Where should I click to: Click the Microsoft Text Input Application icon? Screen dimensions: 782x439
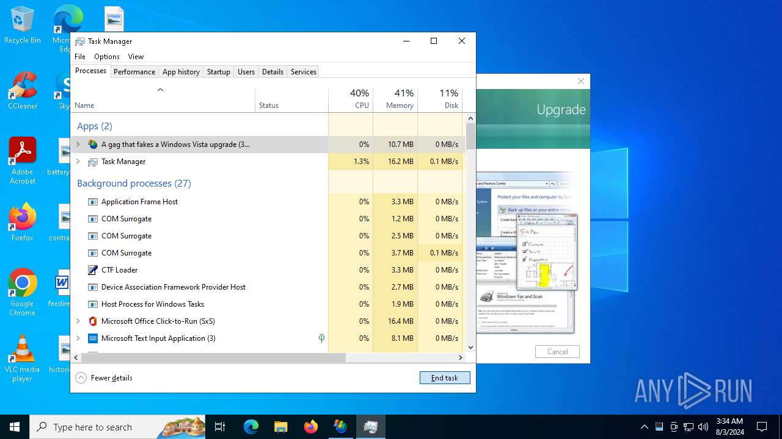pyautogui.click(x=93, y=338)
